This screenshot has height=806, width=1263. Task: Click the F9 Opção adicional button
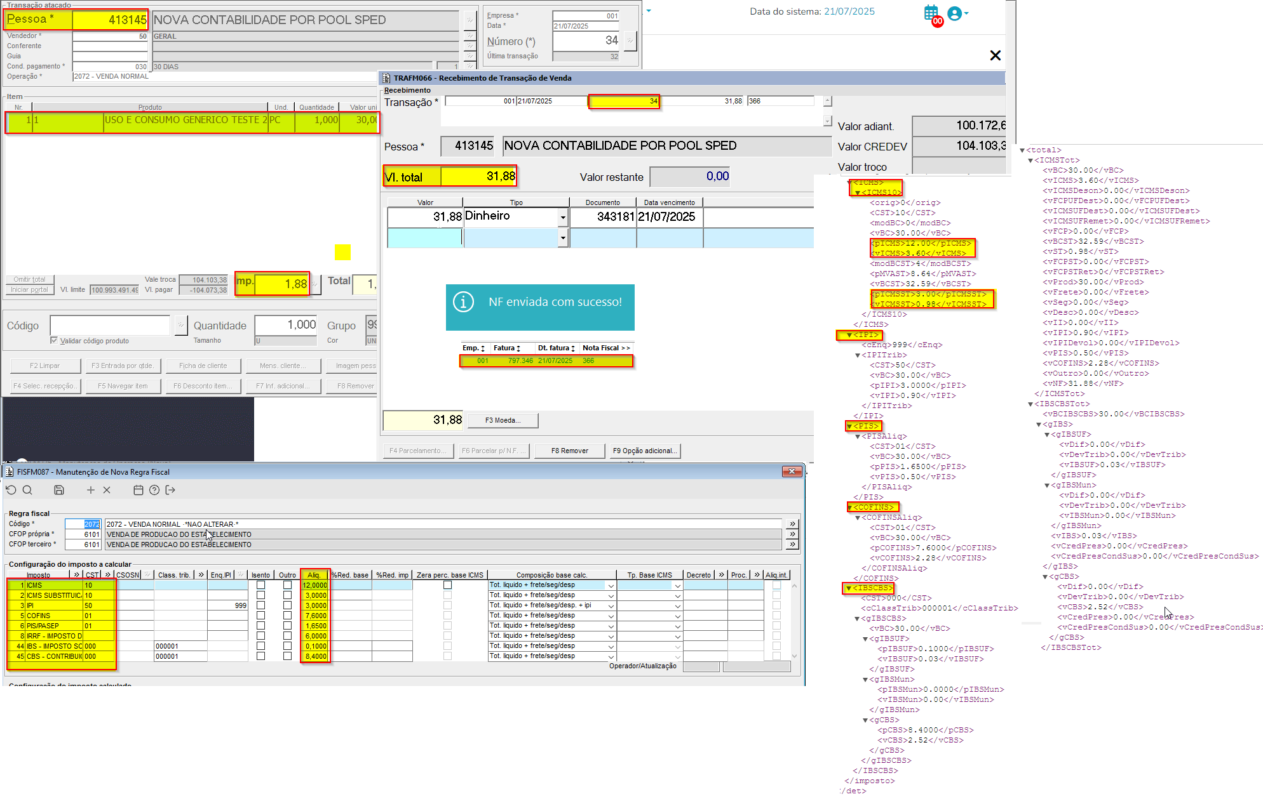pos(644,451)
